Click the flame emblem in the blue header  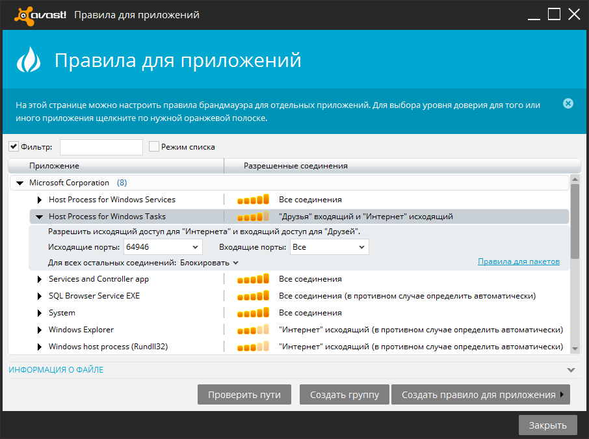[x=29, y=60]
